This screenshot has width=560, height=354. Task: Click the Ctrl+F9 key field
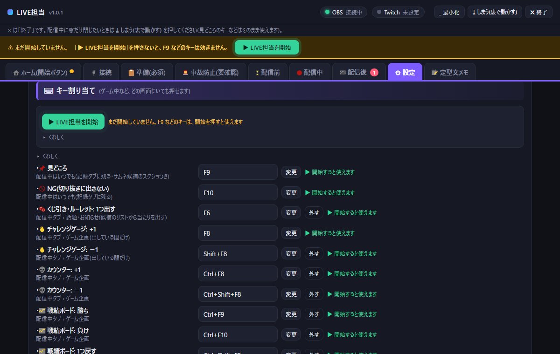pos(238,314)
